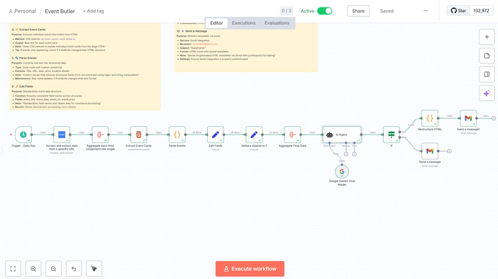Viewport: 498px width, 279px height.
Task: Open the AI assistant sparkle button
Action: (487, 93)
